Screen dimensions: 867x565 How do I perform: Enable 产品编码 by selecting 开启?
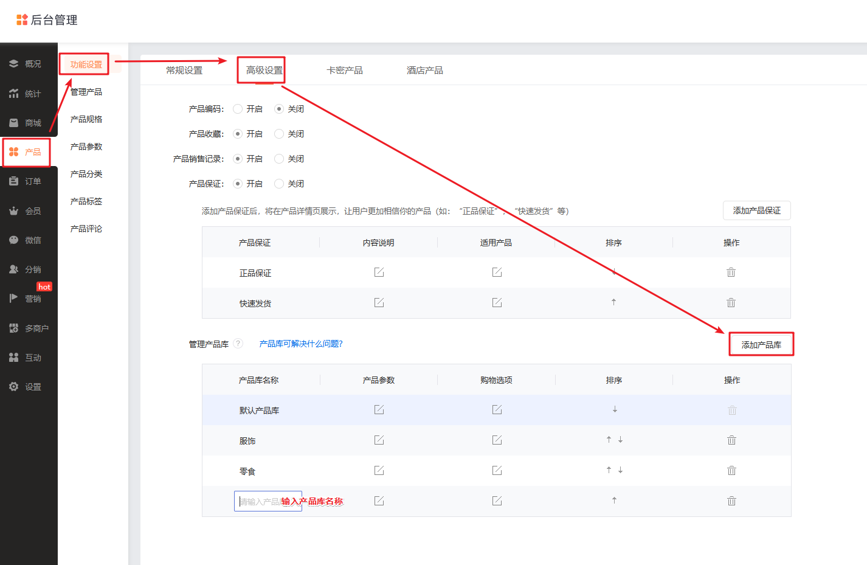click(x=237, y=109)
